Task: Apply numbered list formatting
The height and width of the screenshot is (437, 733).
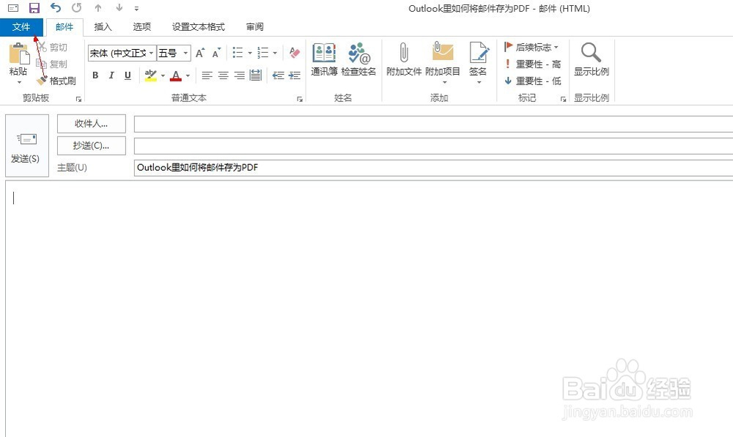Action: pos(263,53)
